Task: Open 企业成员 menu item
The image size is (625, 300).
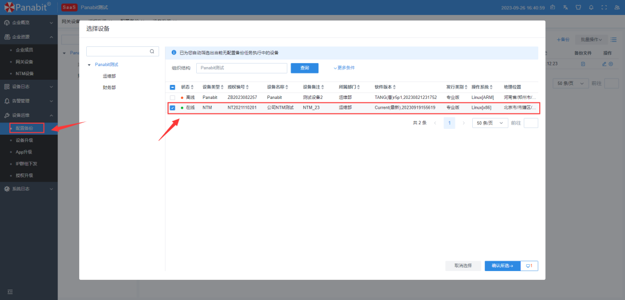Action: pos(24,50)
